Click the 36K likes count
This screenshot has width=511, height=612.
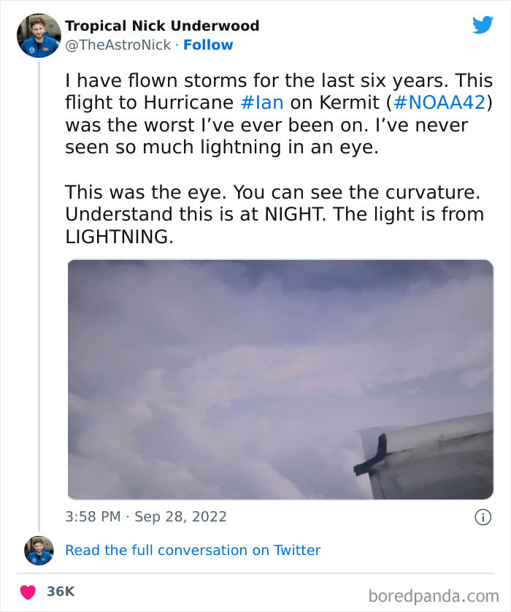[x=61, y=592]
